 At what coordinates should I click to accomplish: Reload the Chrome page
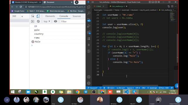click(21, 7)
